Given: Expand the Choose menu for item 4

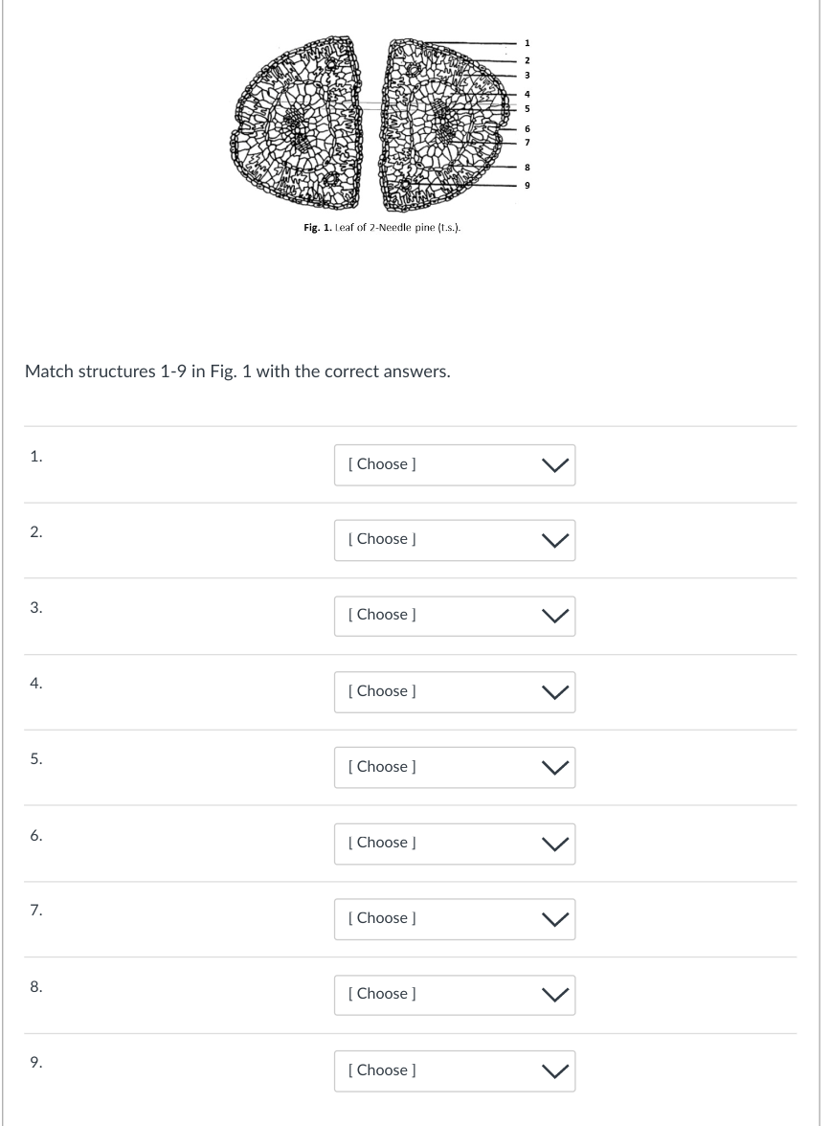Looking at the screenshot, I should [455, 691].
